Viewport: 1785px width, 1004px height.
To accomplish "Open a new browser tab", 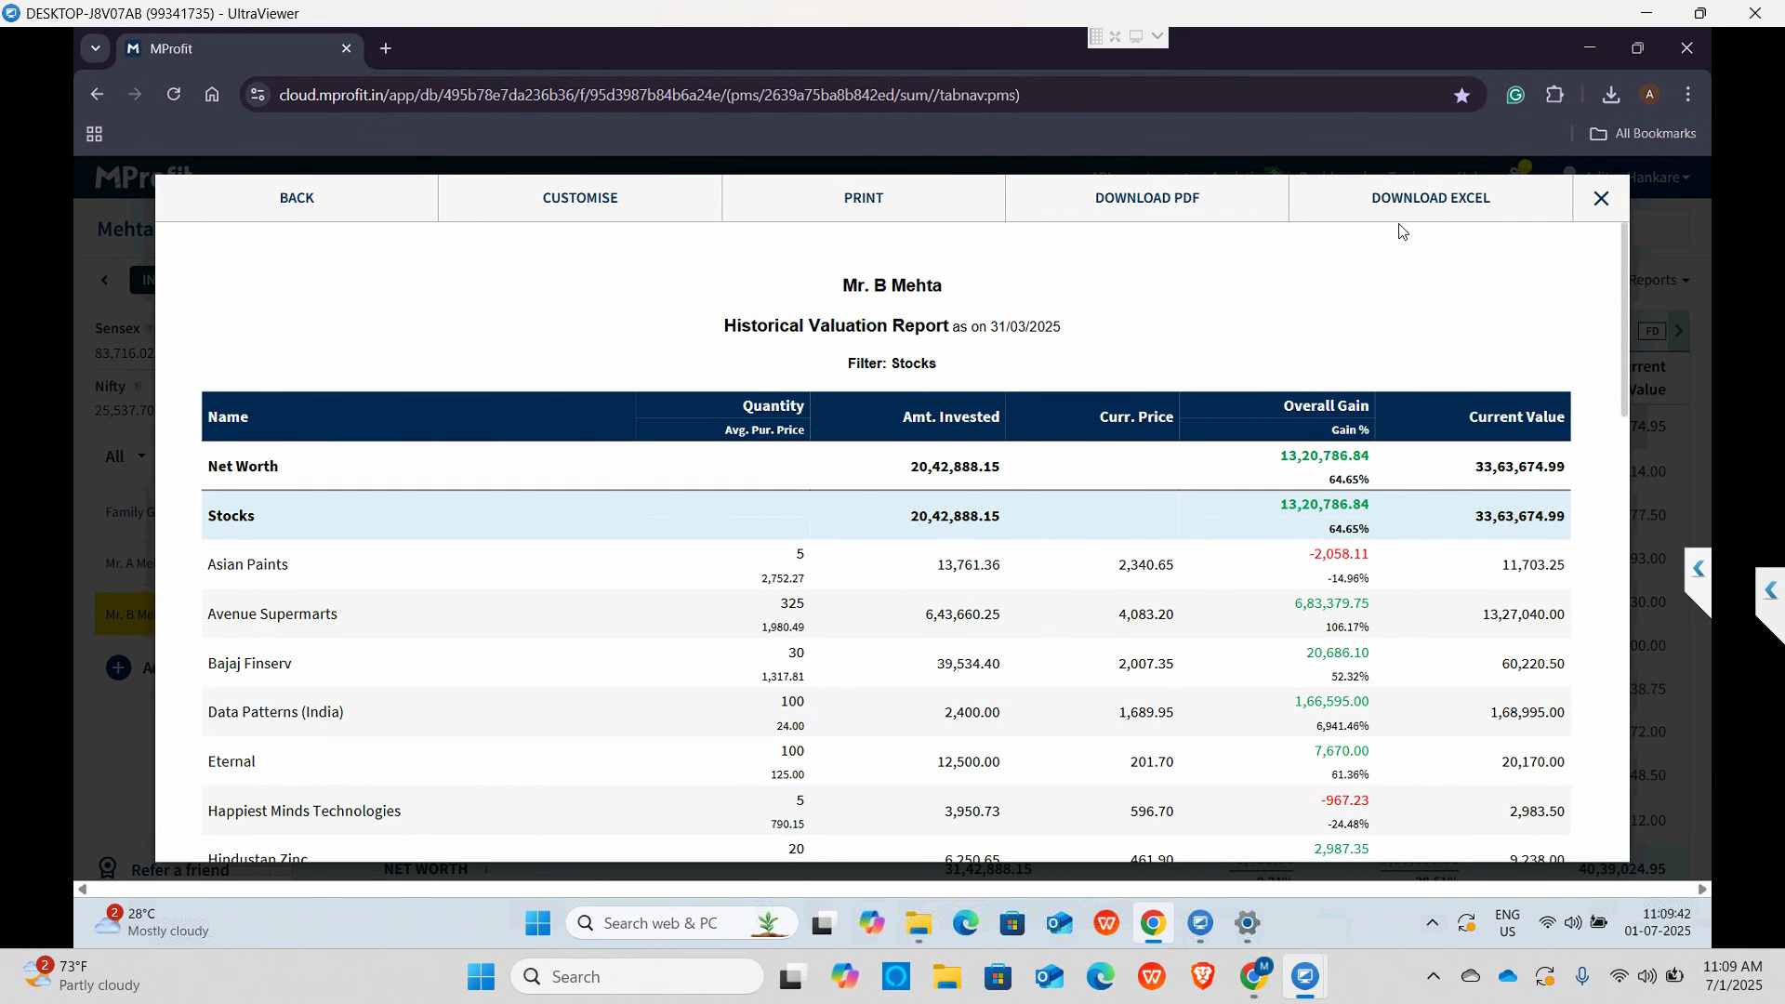I will (386, 48).
